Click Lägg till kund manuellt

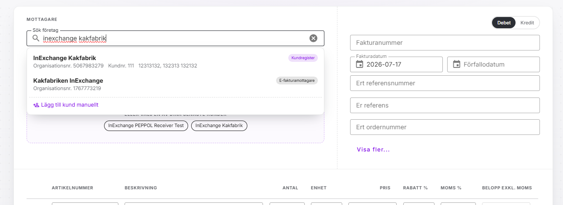pos(66,105)
